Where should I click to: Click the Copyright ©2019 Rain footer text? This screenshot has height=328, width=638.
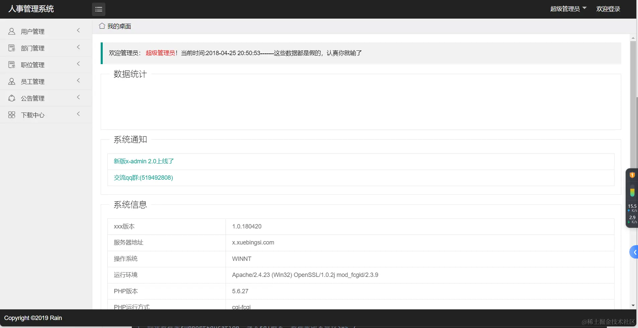tap(33, 318)
